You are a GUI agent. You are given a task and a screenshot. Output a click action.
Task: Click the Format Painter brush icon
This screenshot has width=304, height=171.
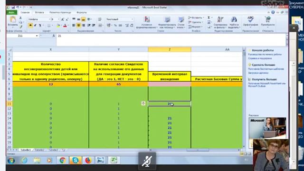coord(20,27)
